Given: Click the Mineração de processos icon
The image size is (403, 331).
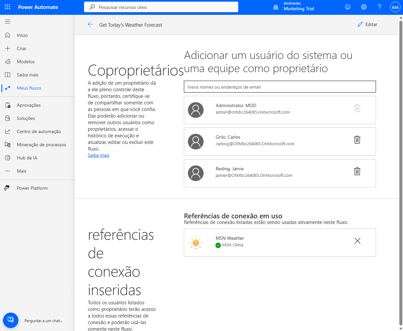Looking at the screenshot, I should [x=8, y=145].
